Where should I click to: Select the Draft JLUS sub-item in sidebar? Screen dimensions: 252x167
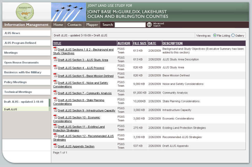point(26,109)
